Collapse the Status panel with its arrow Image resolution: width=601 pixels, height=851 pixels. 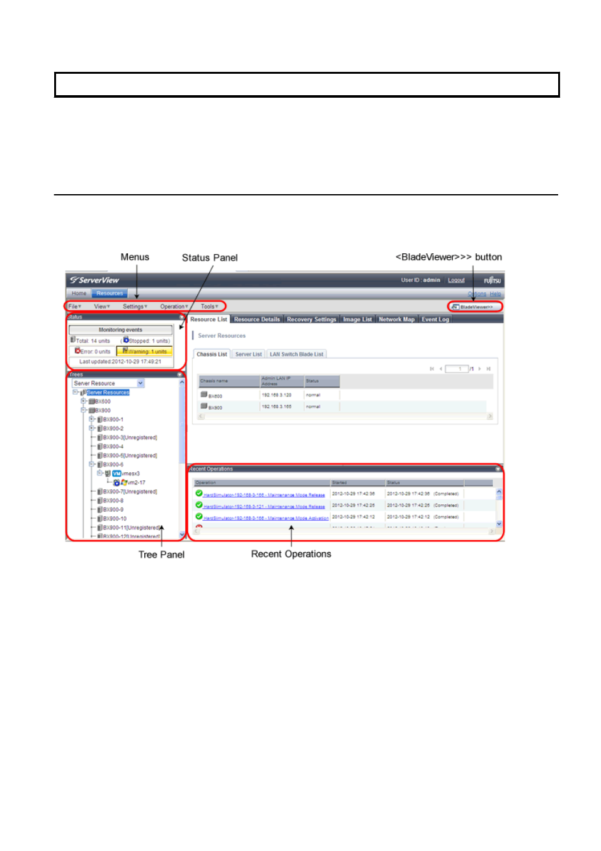182,317
